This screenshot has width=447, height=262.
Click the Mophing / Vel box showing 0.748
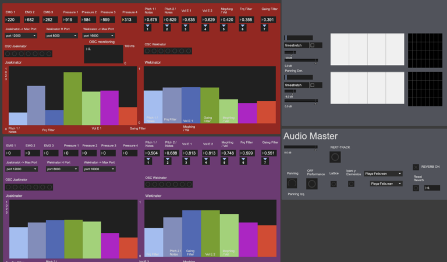228,153
